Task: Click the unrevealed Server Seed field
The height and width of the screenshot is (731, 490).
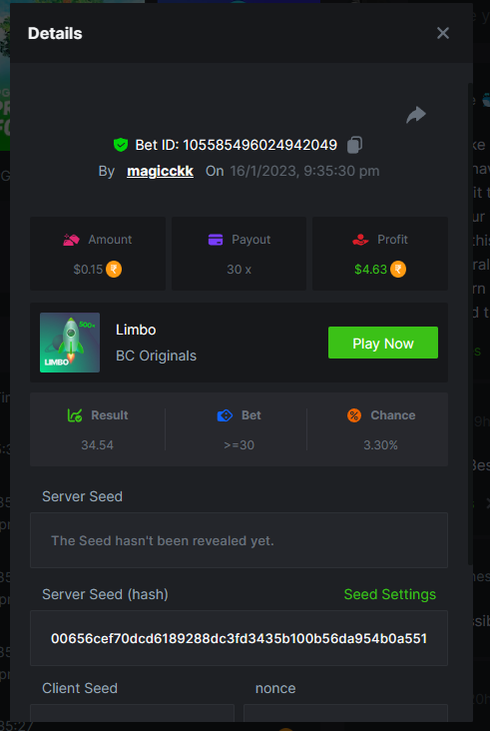Action: pyautogui.click(x=239, y=540)
